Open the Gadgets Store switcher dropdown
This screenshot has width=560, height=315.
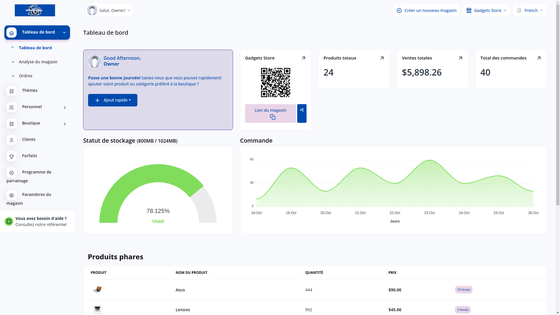click(x=486, y=10)
